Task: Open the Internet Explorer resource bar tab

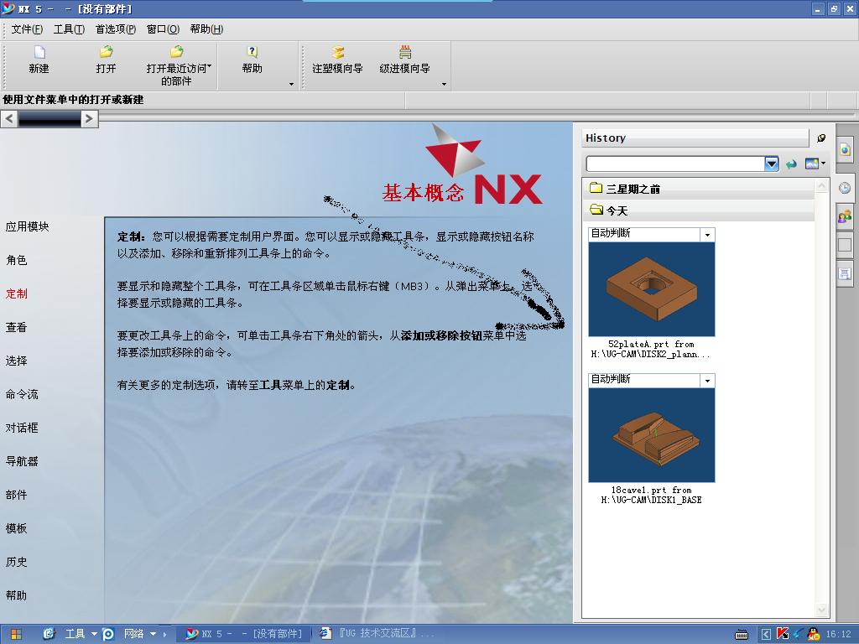Action: pyautogui.click(x=845, y=149)
